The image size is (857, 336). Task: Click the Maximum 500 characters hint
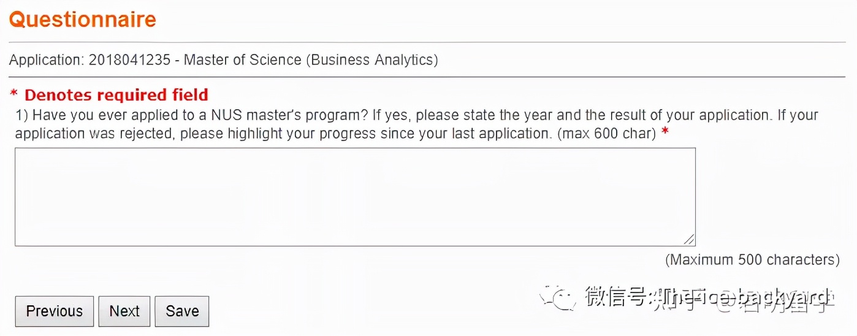752,260
